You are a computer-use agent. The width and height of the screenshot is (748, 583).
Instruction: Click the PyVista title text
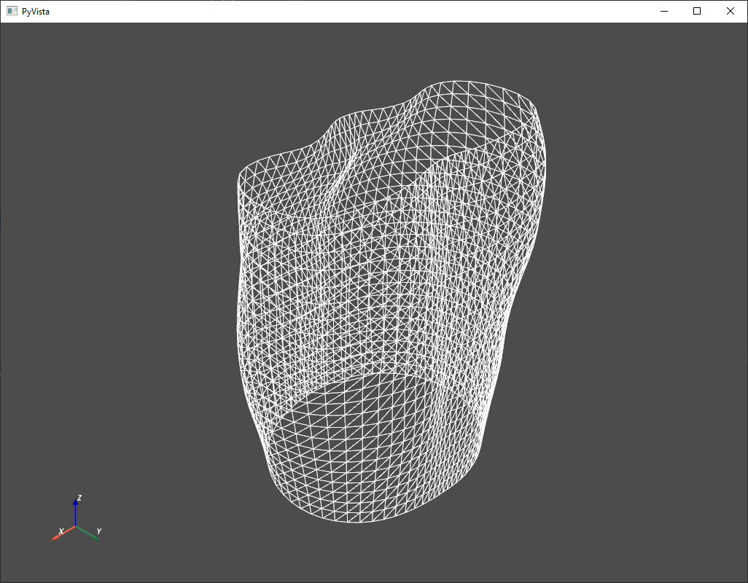[x=36, y=12]
